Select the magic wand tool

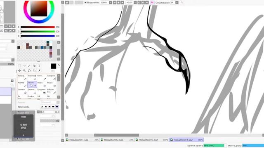[29, 66]
